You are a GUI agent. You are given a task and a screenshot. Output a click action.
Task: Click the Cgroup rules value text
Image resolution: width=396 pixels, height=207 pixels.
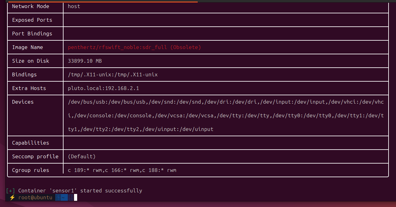tap(122, 170)
